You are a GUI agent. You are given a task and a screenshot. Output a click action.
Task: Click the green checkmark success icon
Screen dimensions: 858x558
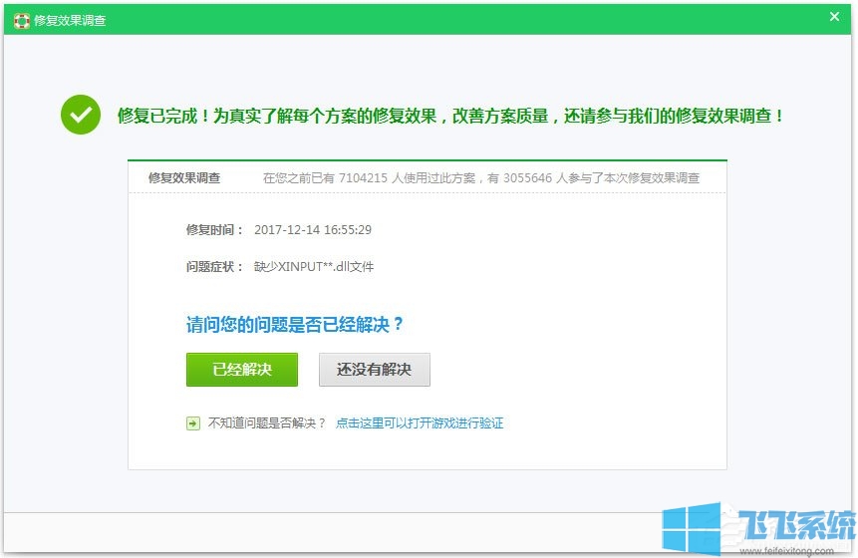coord(81,116)
